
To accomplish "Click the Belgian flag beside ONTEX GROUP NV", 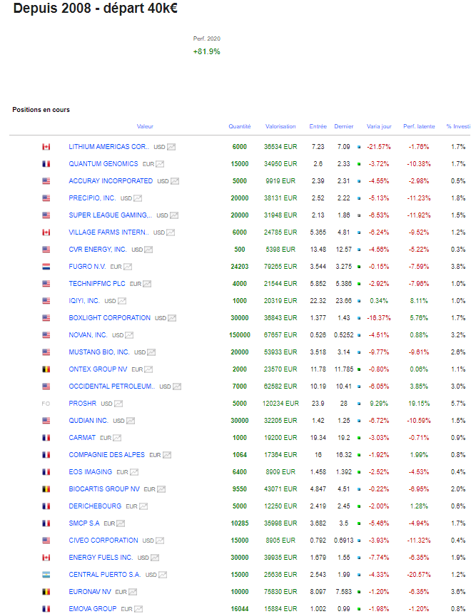I will click(46, 369).
